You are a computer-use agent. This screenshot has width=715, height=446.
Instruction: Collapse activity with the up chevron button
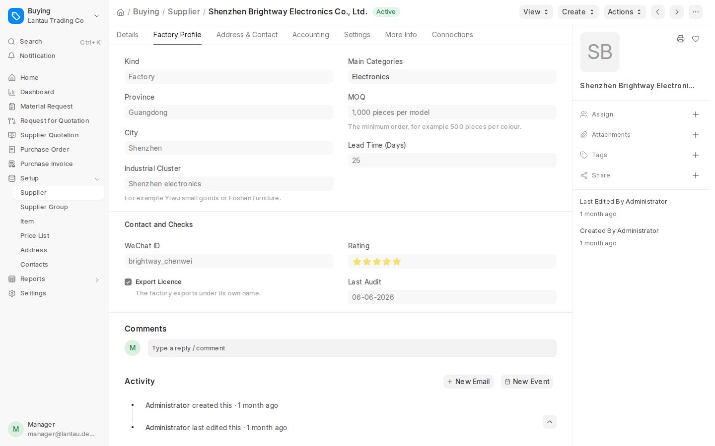pos(550,422)
